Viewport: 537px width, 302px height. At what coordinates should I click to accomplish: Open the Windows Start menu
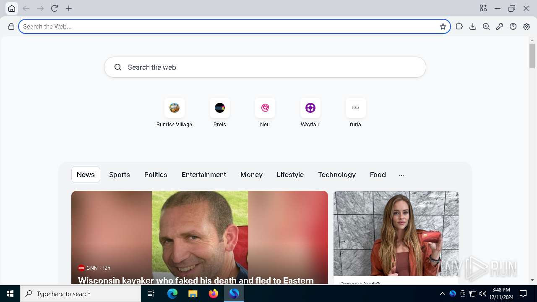tap(10, 294)
